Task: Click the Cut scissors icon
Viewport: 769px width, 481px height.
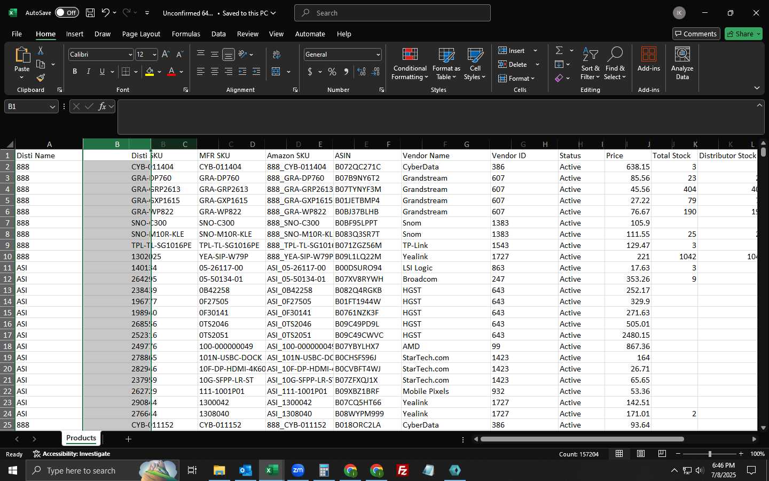Action: tap(41, 50)
